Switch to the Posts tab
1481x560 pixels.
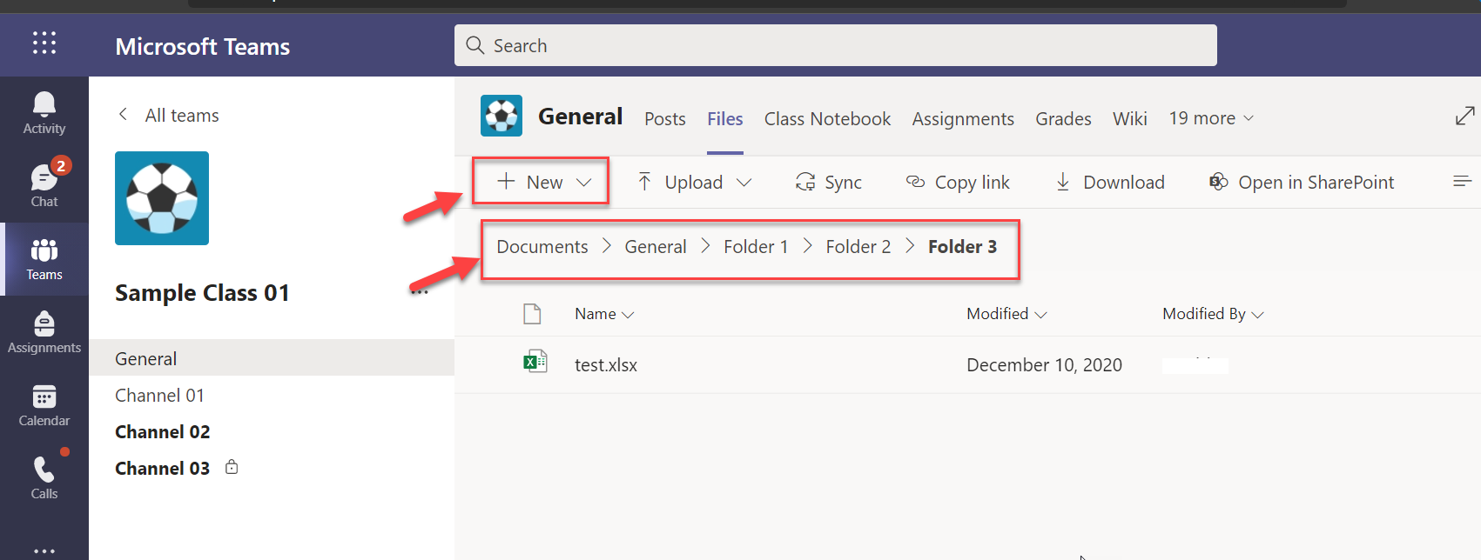coord(665,118)
